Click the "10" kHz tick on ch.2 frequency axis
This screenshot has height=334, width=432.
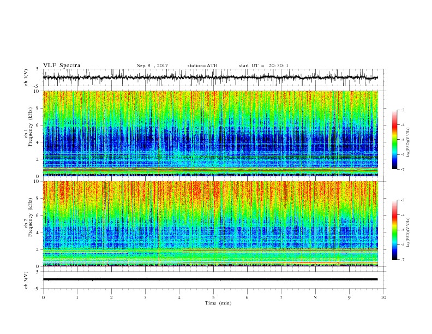click(37, 181)
